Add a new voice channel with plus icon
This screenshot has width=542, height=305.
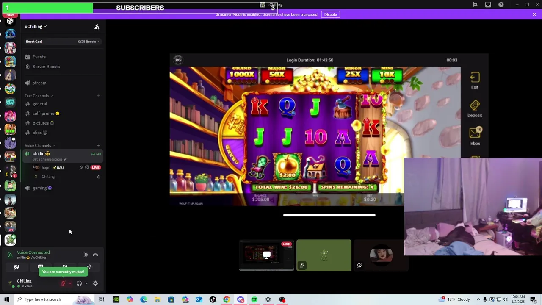[99, 146]
